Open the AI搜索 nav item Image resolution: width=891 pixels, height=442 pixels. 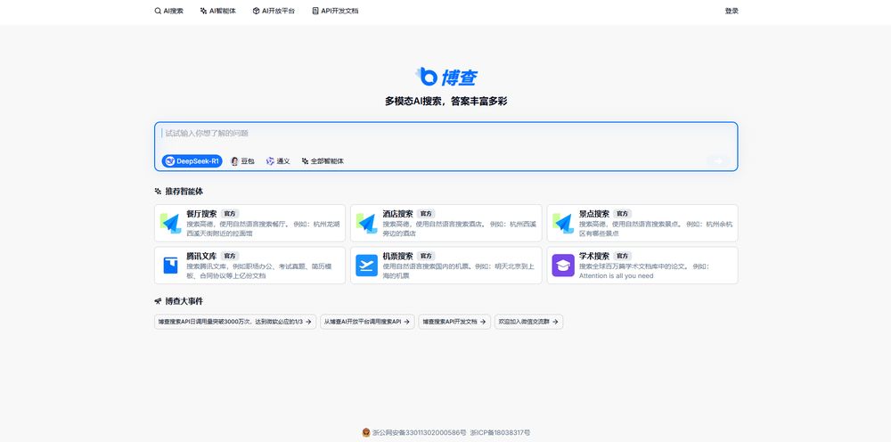pyautogui.click(x=168, y=11)
